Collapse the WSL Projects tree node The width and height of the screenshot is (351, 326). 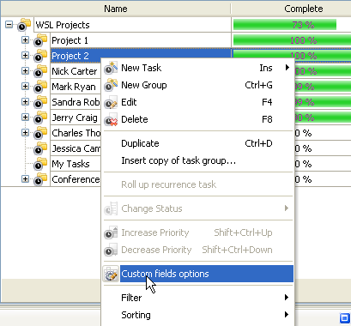pos(9,25)
